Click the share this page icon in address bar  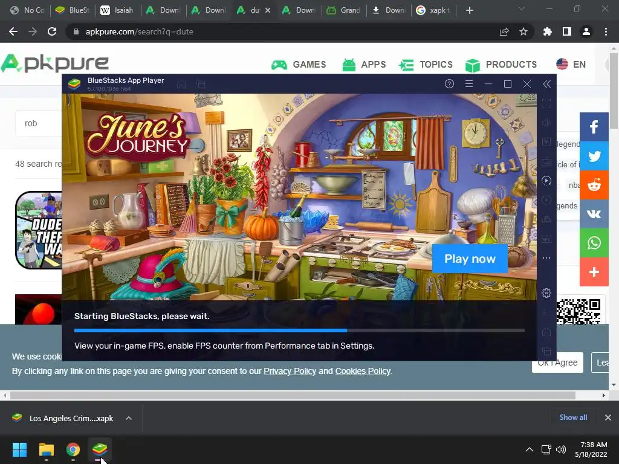tap(504, 31)
